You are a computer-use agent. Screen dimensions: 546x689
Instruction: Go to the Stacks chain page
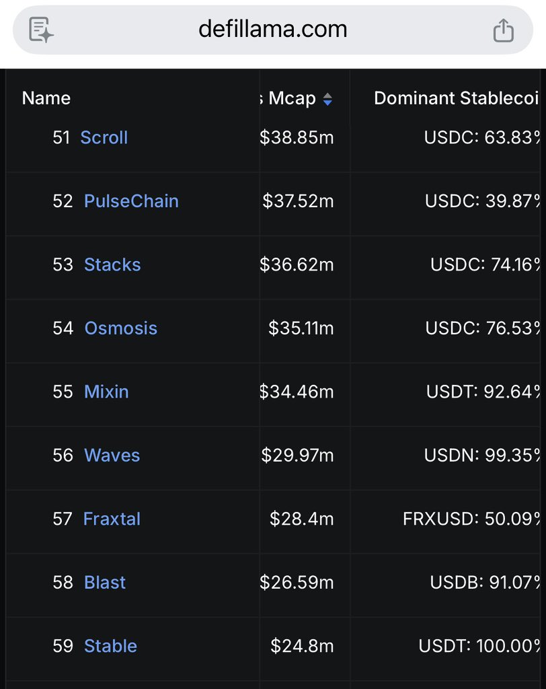click(112, 264)
